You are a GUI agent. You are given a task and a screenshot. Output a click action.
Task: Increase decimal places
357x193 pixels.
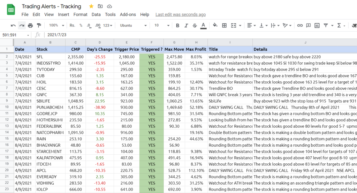coord(98,25)
